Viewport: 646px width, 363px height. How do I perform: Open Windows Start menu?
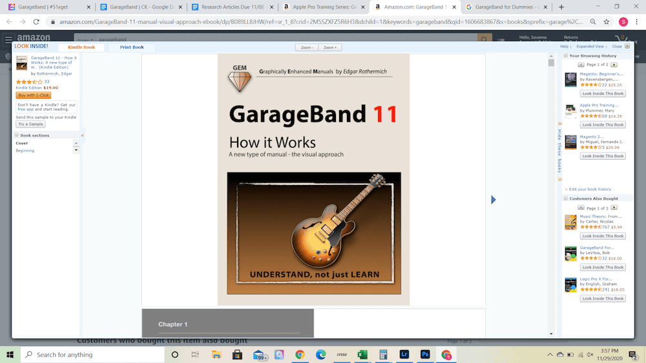click(10, 355)
